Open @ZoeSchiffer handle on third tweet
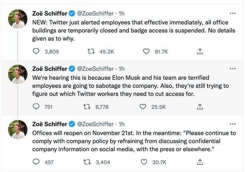This screenshot has height=172, width=245. (96, 124)
